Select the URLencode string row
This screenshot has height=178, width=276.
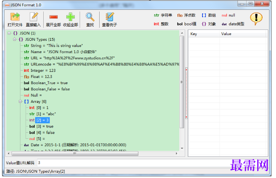(x=105, y=64)
